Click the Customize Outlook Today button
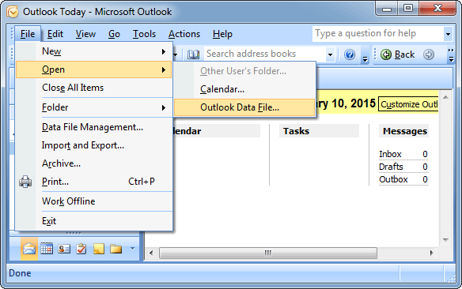The width and height of the screenshot is (462, 289). [x=408, y=104]
